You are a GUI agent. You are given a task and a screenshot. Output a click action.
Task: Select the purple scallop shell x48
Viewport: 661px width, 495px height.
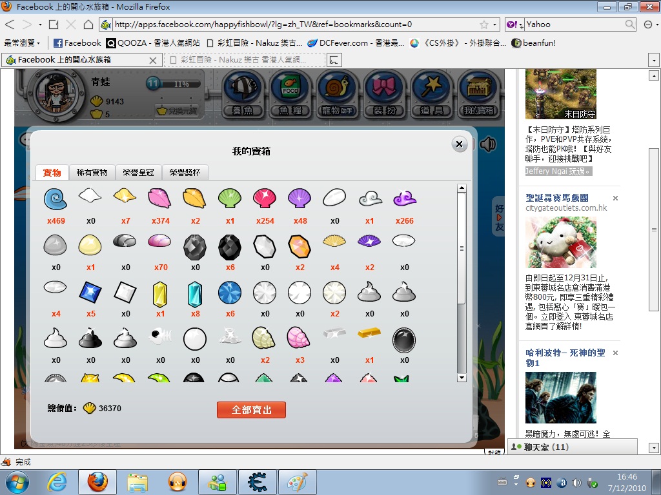click(x=300, y=199)
